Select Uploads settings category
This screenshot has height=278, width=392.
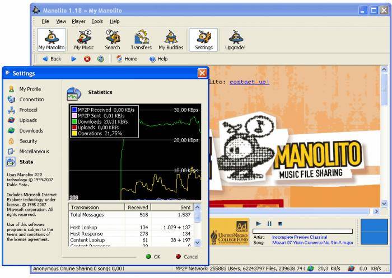point(22,120)
